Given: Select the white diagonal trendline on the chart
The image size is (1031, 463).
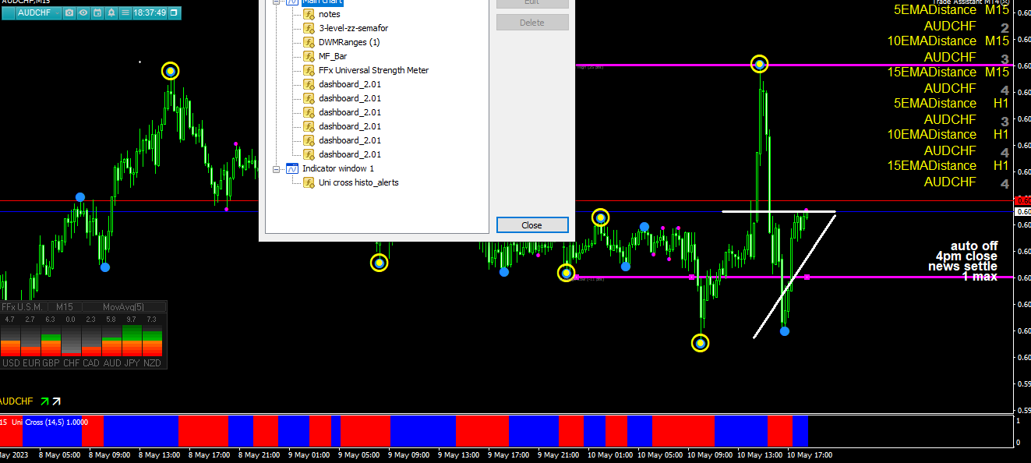Looking at the screenshot, I should pos(794,275).
